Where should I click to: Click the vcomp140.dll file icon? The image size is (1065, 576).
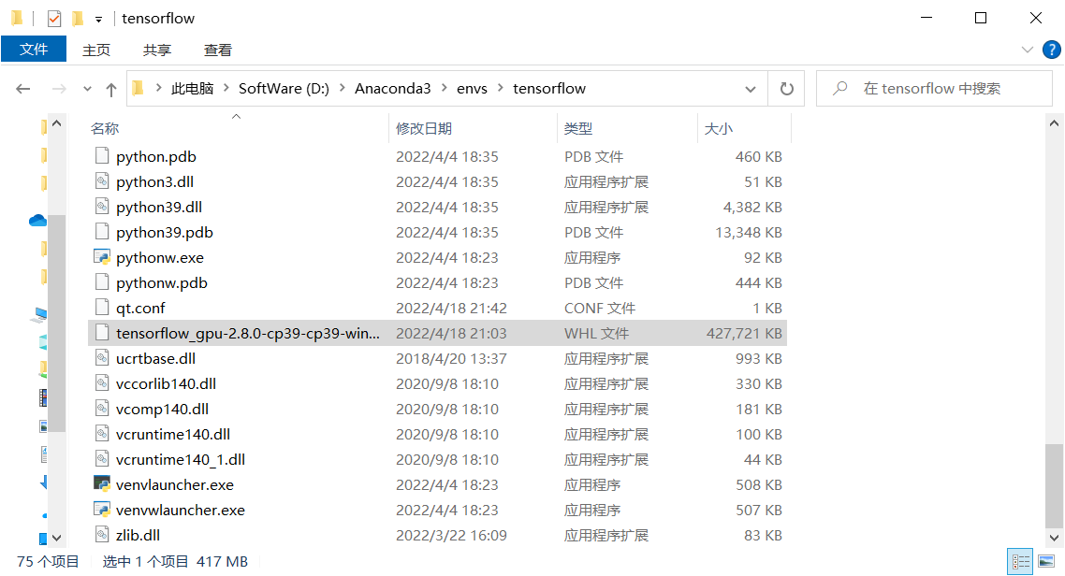click(x=102, y=409)
